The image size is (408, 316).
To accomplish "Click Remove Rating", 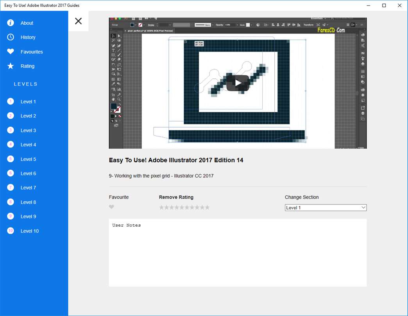I will (176, 197).
